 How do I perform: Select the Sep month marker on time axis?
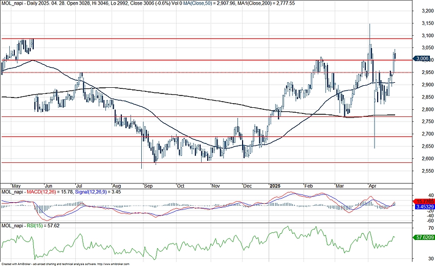(x=147, y=186)
